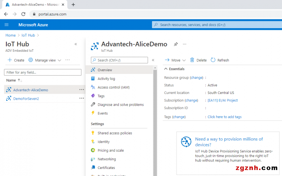Change the Tags via change link
The height and width of the screenshot is (176, 282).
(179, 117)
